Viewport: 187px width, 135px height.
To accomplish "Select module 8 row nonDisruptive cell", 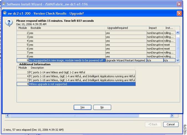I will (x=155, y=57).
